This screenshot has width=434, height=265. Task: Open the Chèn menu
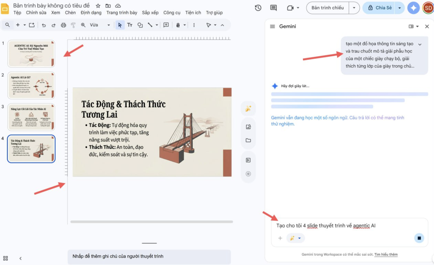70,12
